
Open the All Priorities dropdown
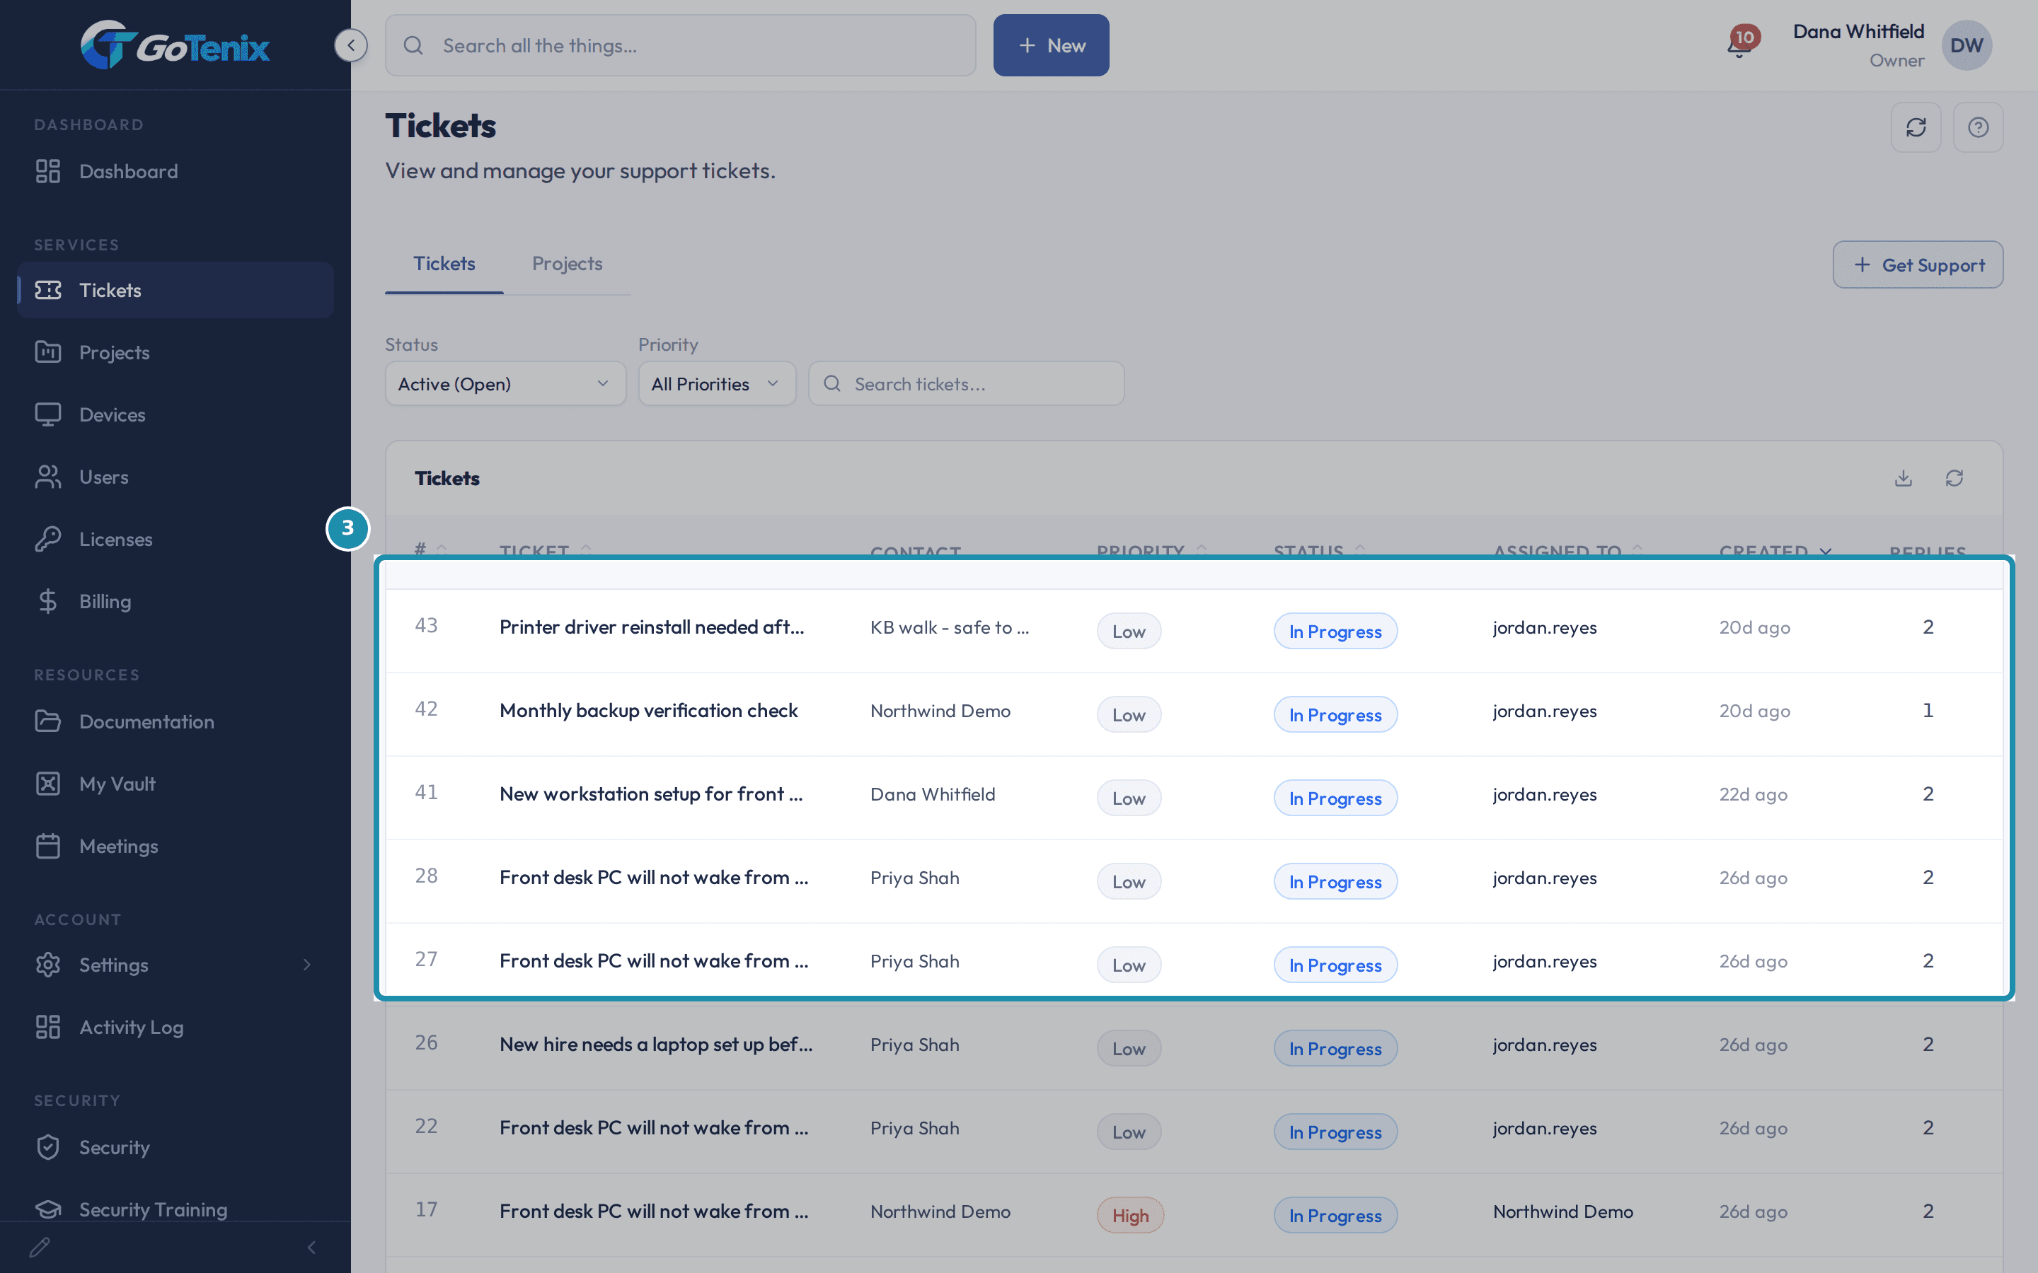717,384
